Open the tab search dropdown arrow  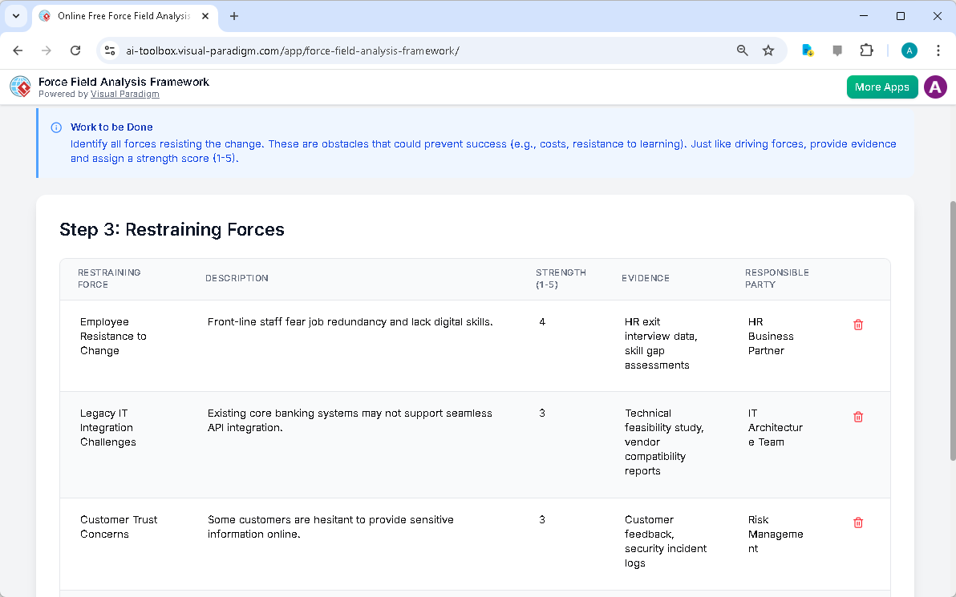[15, 16]
